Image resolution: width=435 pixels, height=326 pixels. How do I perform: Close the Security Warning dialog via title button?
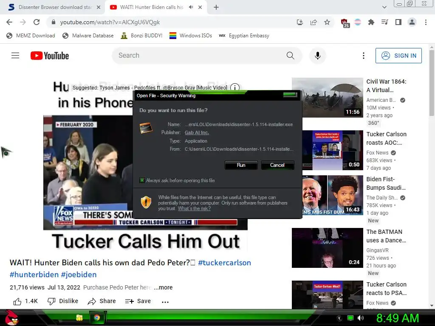coord(290,95)
